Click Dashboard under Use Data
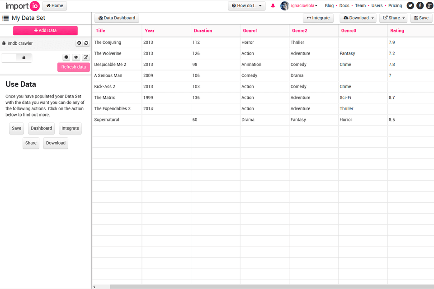The height and width of the screenshot is (289, 434). [41, 128]
